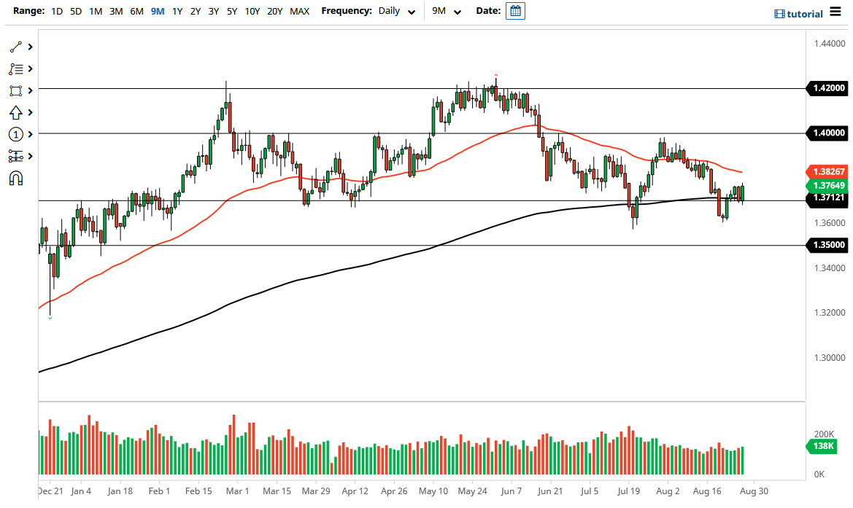Screen dimensions: 853x508
Task: Select the active 9M range
Action: [158, 11]
